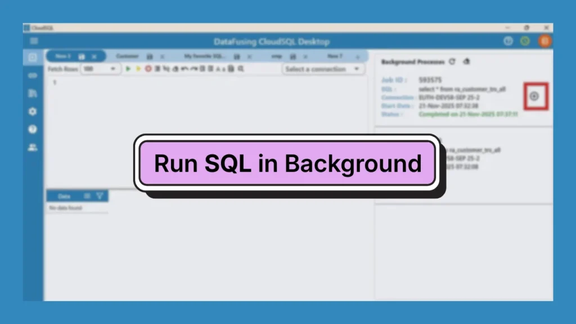Click the connections link icon in sidebar
This screenshot has height=324, width=576.
(33, 75)
